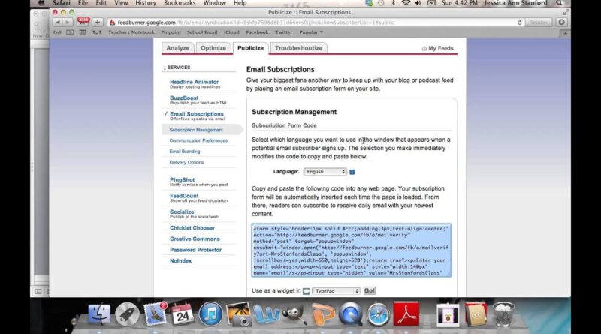The height and width of the screenshot is (334, 601).
Task: Open QuickTime Player in dock
Action: (350, 314)
